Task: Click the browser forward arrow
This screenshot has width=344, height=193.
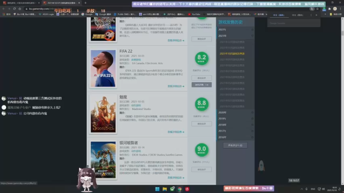Action: [x=9, y=9]
